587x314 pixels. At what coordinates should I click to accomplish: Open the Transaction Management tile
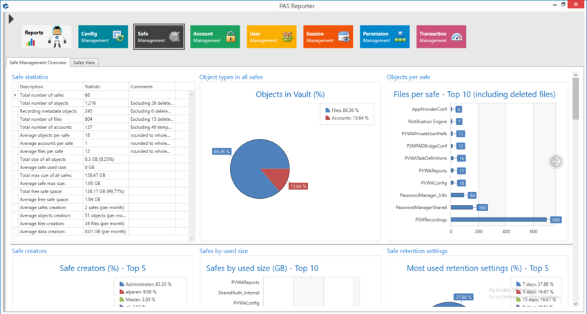[441, 37]
